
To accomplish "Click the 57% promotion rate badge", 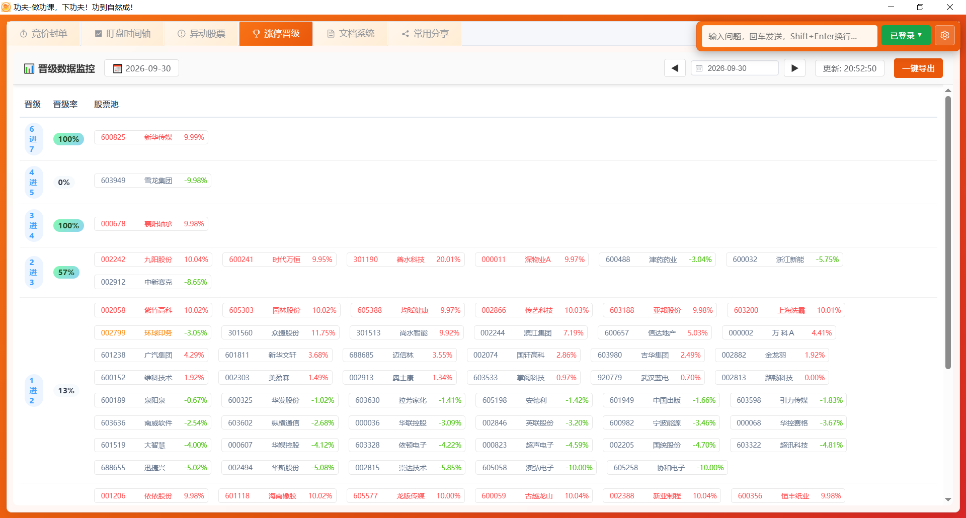I will [x=66, y=273].
